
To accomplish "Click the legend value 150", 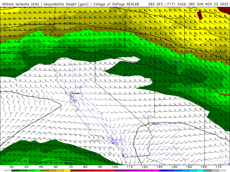I will pos(189,167).
